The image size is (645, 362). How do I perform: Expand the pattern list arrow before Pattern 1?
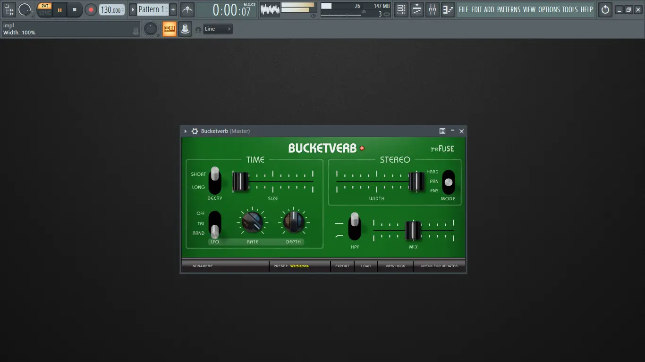click(x=133, y=9)
